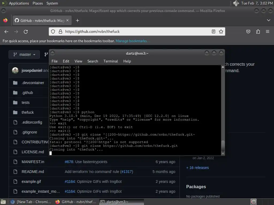Click the file icon beside LICENSE.md
The width and height of the screenshot is (274, 205).
[15, 152]
